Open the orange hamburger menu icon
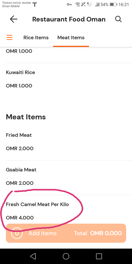This screenshot has width=132, height=264. (10, 37)
